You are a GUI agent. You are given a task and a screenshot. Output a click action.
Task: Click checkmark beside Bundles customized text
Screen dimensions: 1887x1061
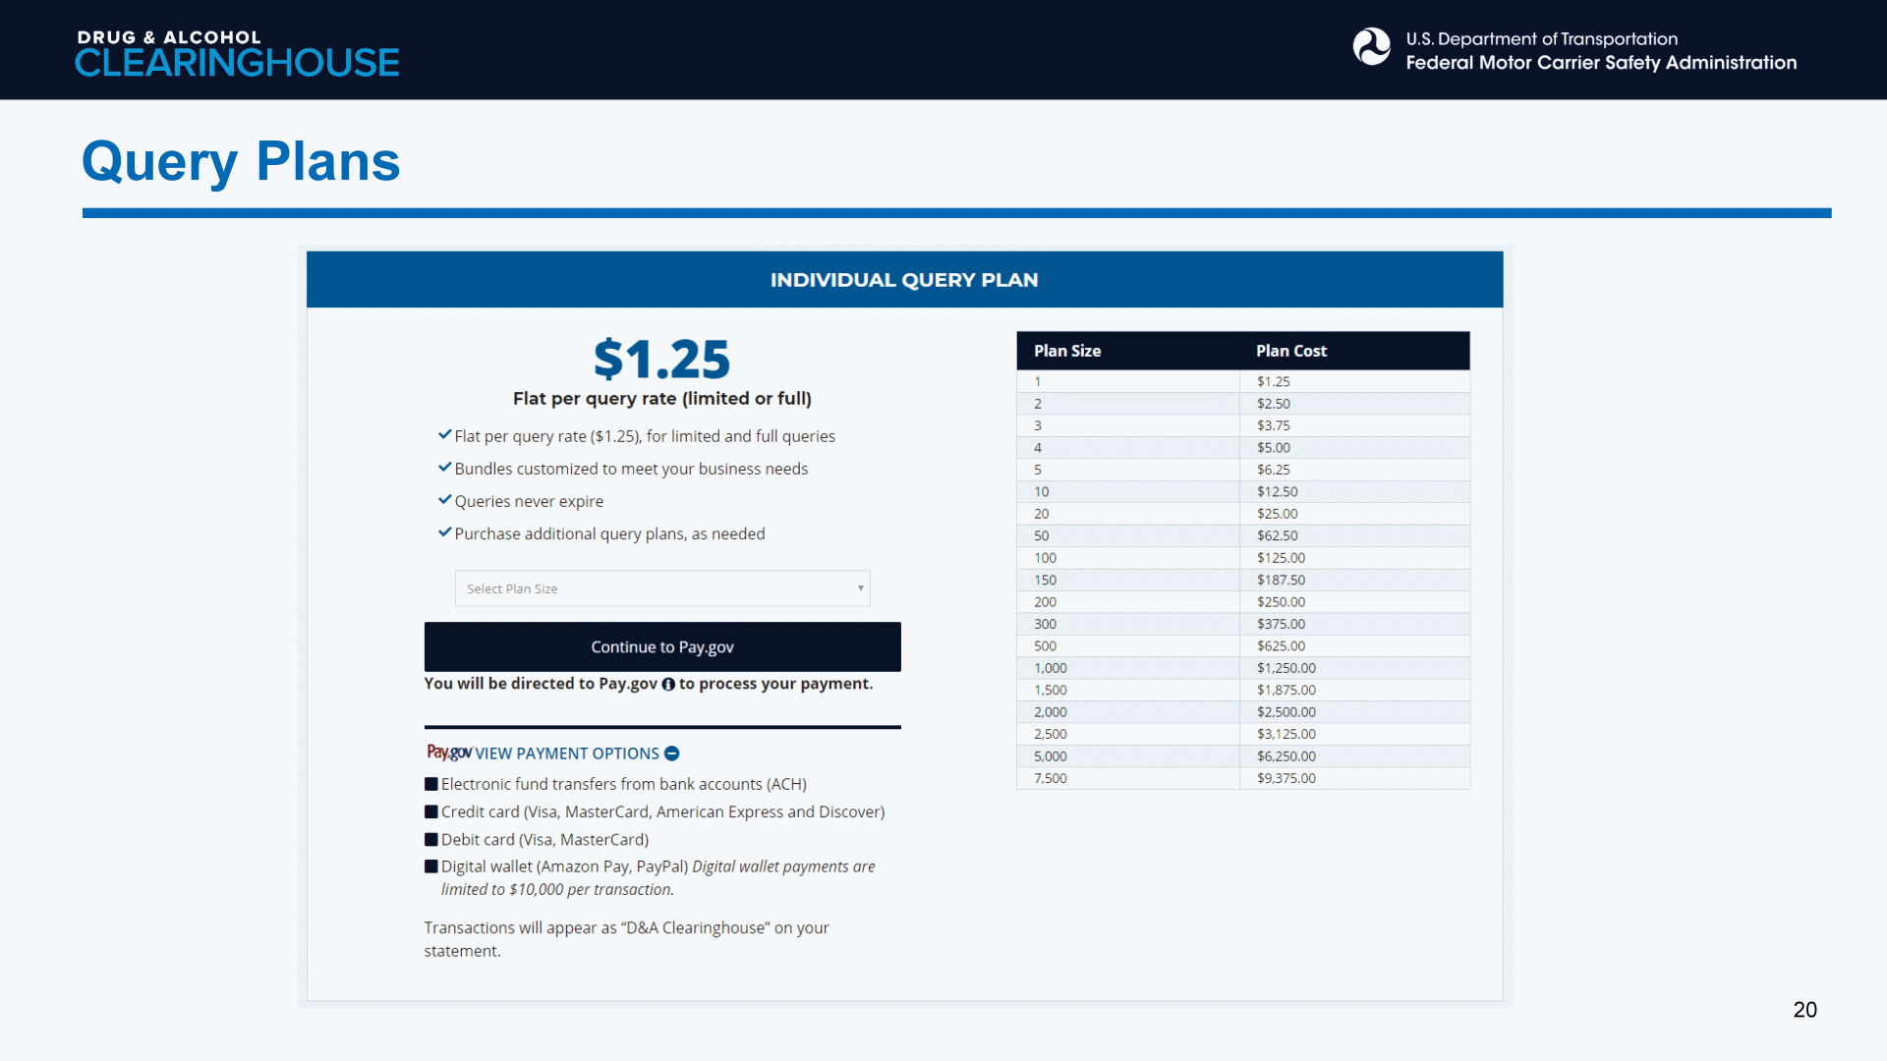pyautogui.click(x=444, y=468)
